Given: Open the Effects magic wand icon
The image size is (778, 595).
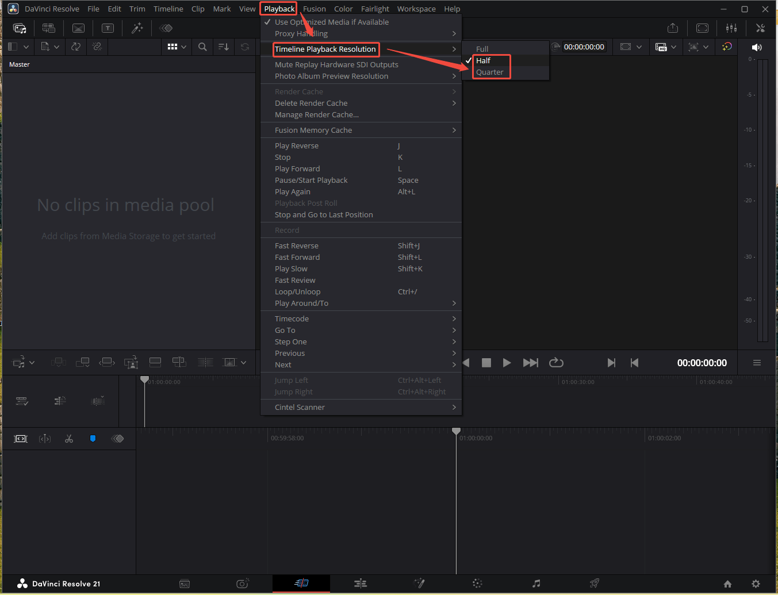Looking at the screenshot, I should tap(137, 28).
